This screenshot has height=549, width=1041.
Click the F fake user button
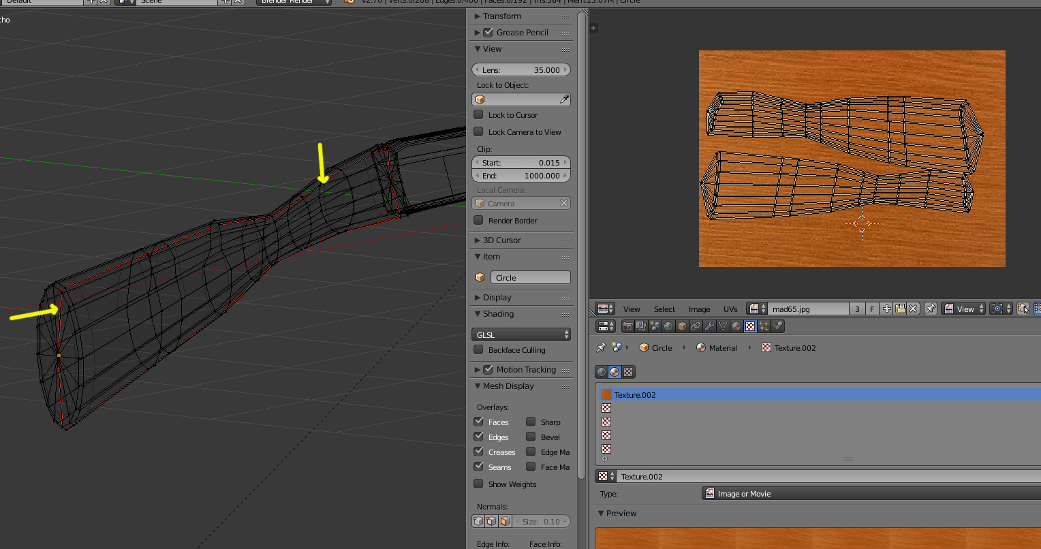click(872, 309)
